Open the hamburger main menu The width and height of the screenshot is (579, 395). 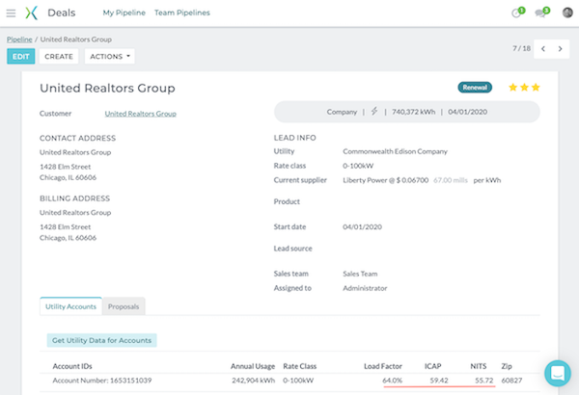[x=11, y=13]
